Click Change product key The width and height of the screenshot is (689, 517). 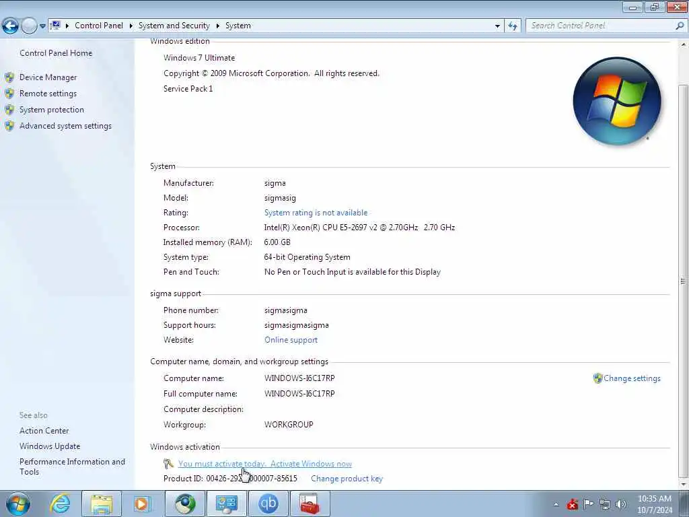[347, 479]
